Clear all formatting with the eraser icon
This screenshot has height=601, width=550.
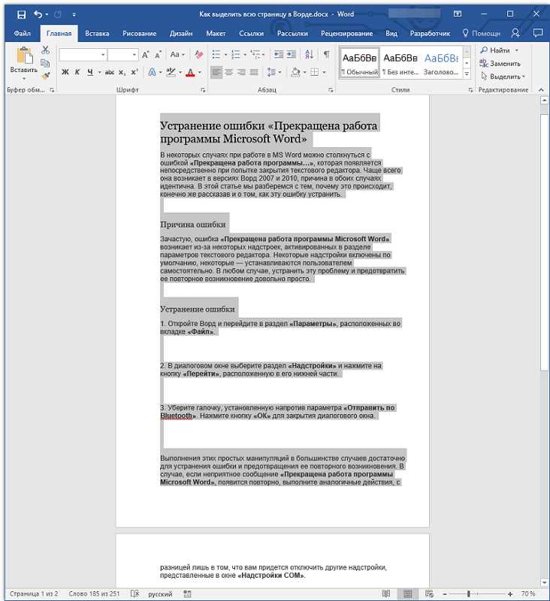click(198, 55)
